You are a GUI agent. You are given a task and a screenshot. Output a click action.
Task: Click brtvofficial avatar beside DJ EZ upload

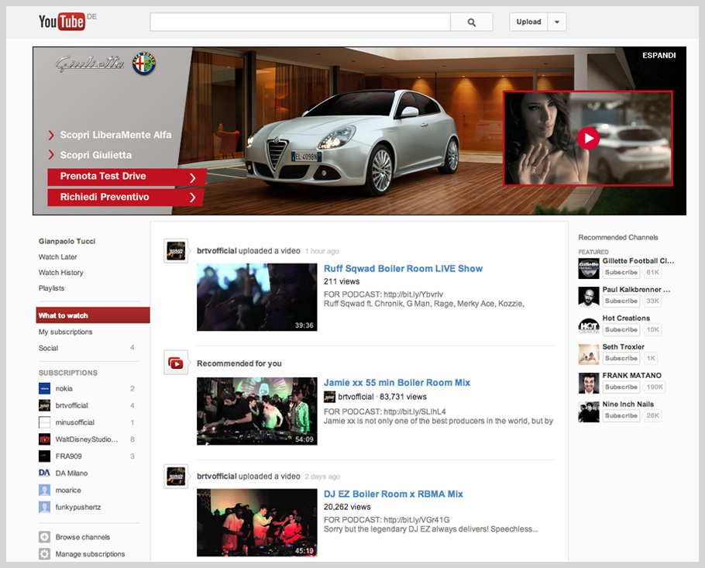(176, 477)
